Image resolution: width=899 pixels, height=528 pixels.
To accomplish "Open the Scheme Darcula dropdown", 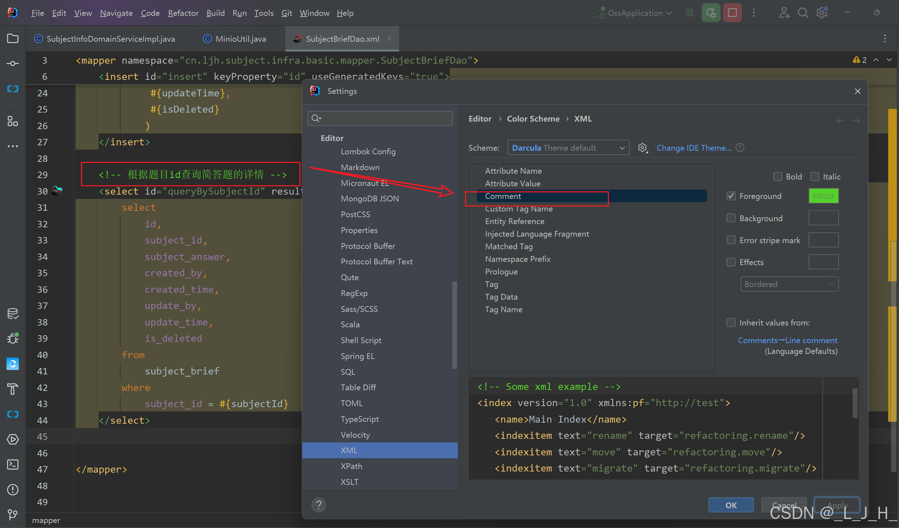I will (x=568, y=148).
